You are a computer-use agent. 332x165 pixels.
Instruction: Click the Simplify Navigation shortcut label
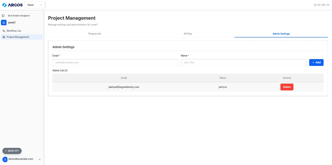point(19,15)
